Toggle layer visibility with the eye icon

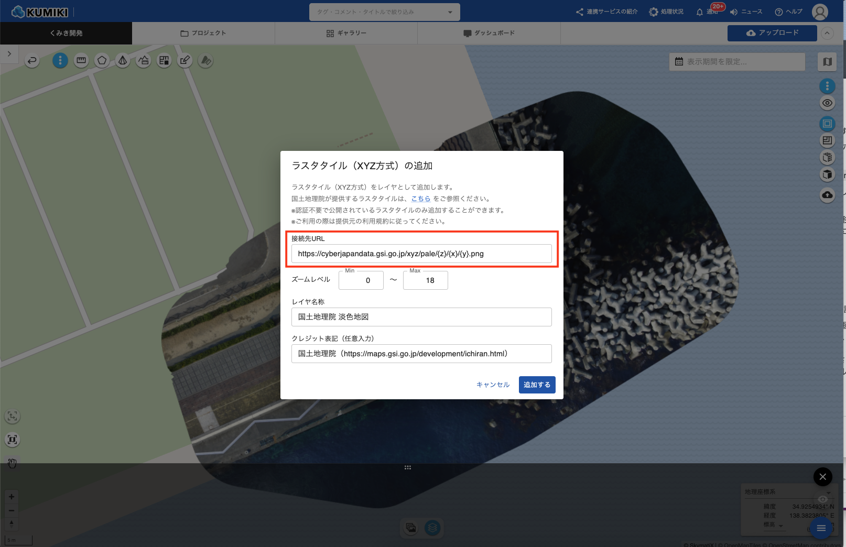point(827,103)
